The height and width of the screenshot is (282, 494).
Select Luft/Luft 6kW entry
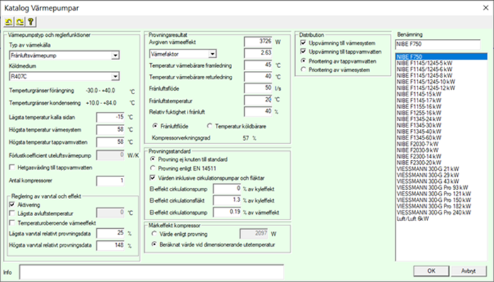(441, 219)
